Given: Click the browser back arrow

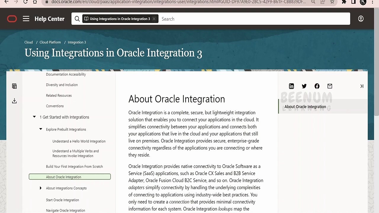Looking at the screenshot, I should 7,2.
